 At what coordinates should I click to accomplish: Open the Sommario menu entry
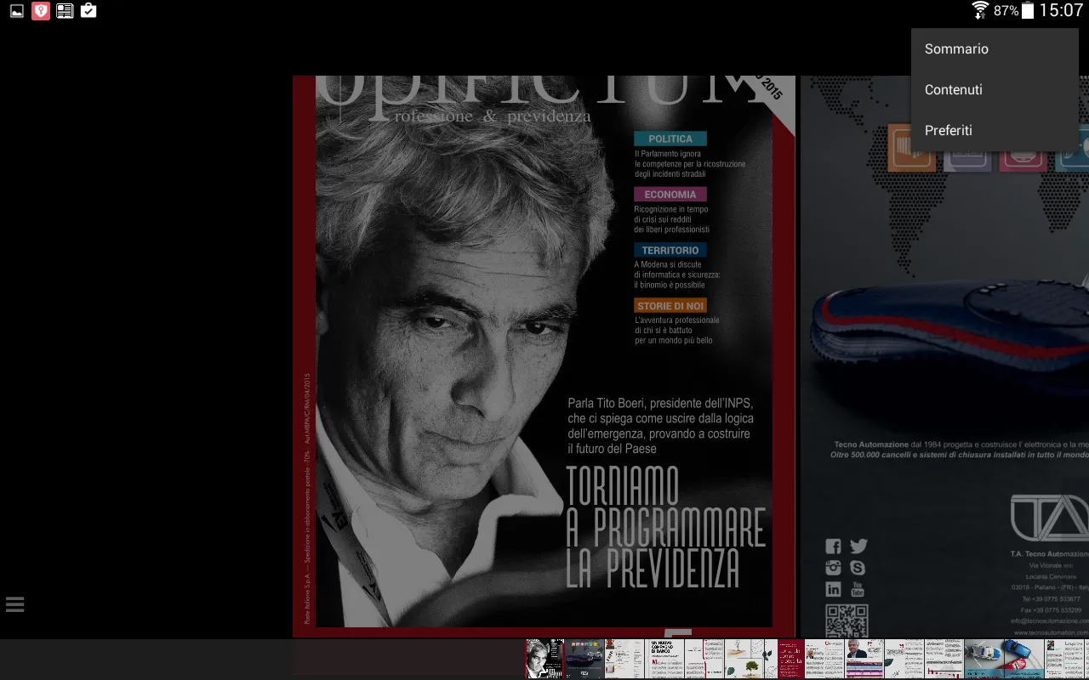coord(995,49)
